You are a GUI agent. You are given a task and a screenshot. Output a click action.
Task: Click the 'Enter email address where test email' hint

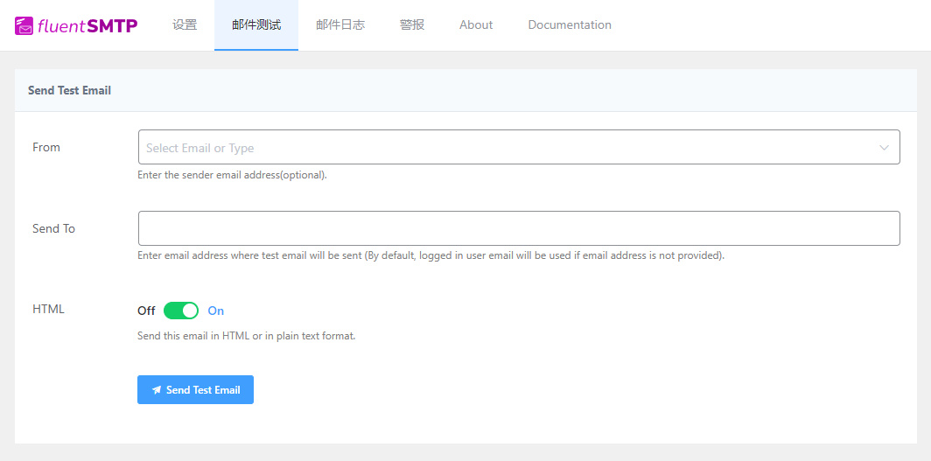point(431,255)
